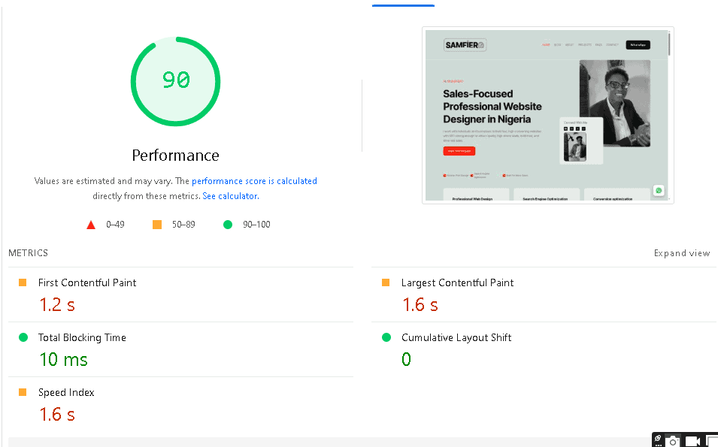Click the orange square beside Speed Index
This screenshot has width=718, height=447.
[23, 392]
